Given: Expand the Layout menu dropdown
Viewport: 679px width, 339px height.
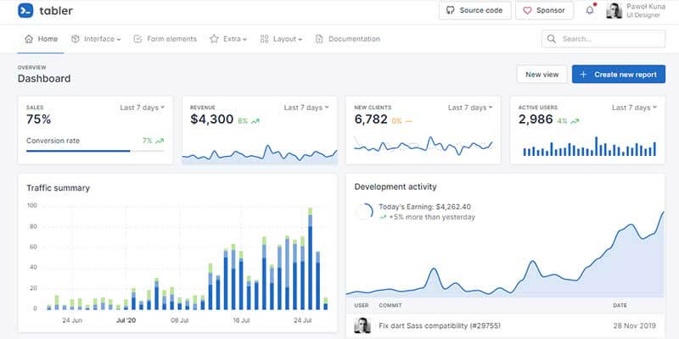Looking at the screenshot, I should click(281, 39).
